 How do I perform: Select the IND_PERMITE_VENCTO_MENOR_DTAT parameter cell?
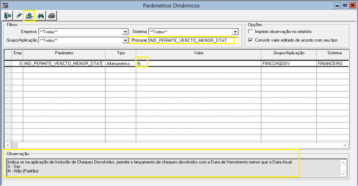pyautogui.click(x=64, y=64)
